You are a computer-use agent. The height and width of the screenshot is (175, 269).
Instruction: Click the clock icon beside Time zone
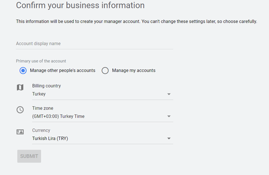coord(20,110)
